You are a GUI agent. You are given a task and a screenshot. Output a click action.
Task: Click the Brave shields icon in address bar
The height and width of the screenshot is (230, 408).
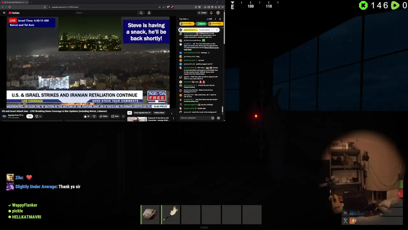168,7
